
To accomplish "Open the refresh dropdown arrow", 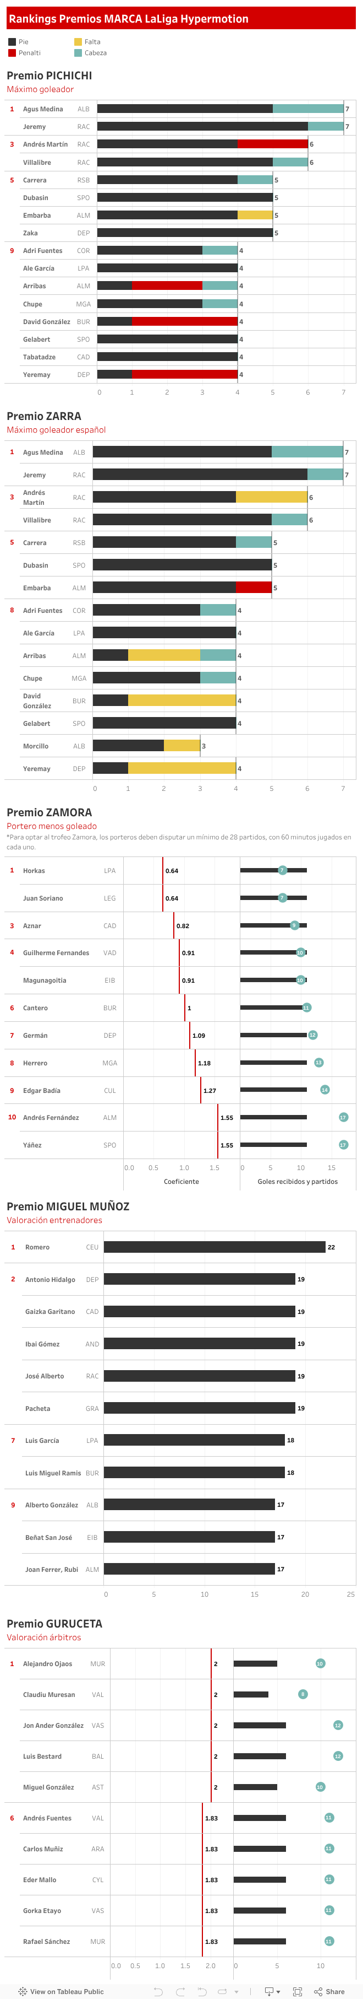I will tap(236, 1991).
